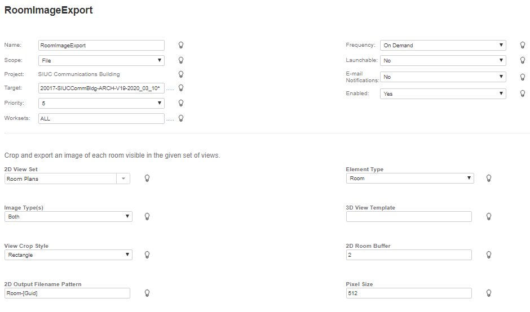Click the 2D Output Filename Pattern field
530x312 pixels.
click(x=67, y=293)
